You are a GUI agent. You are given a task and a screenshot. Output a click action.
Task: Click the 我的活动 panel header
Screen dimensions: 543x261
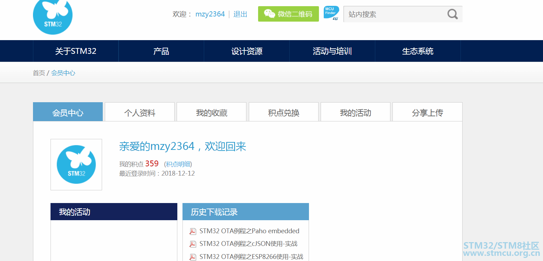[114, 212]
